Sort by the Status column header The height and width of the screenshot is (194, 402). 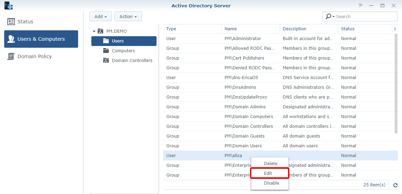pos(365,29)
